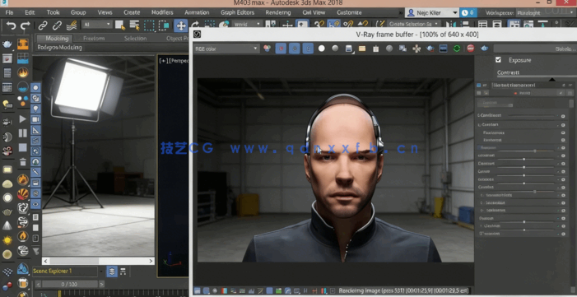Select the Select and Link chain icon

click(x=43, y=26)
